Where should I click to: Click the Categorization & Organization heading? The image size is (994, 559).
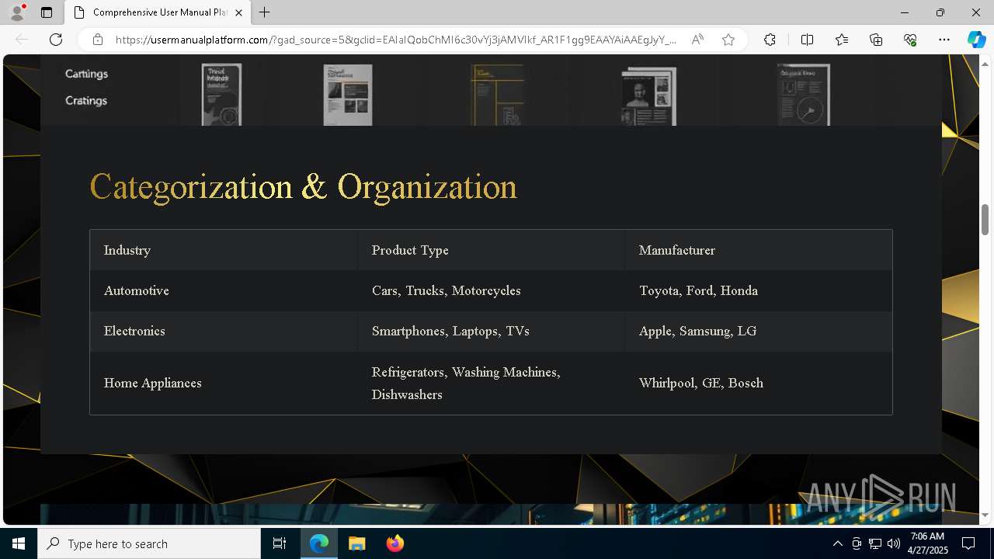(x=304, y=187)
